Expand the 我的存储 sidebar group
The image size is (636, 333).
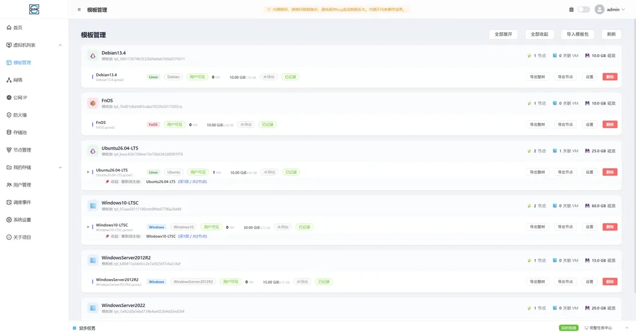click(x=60, y=168)
